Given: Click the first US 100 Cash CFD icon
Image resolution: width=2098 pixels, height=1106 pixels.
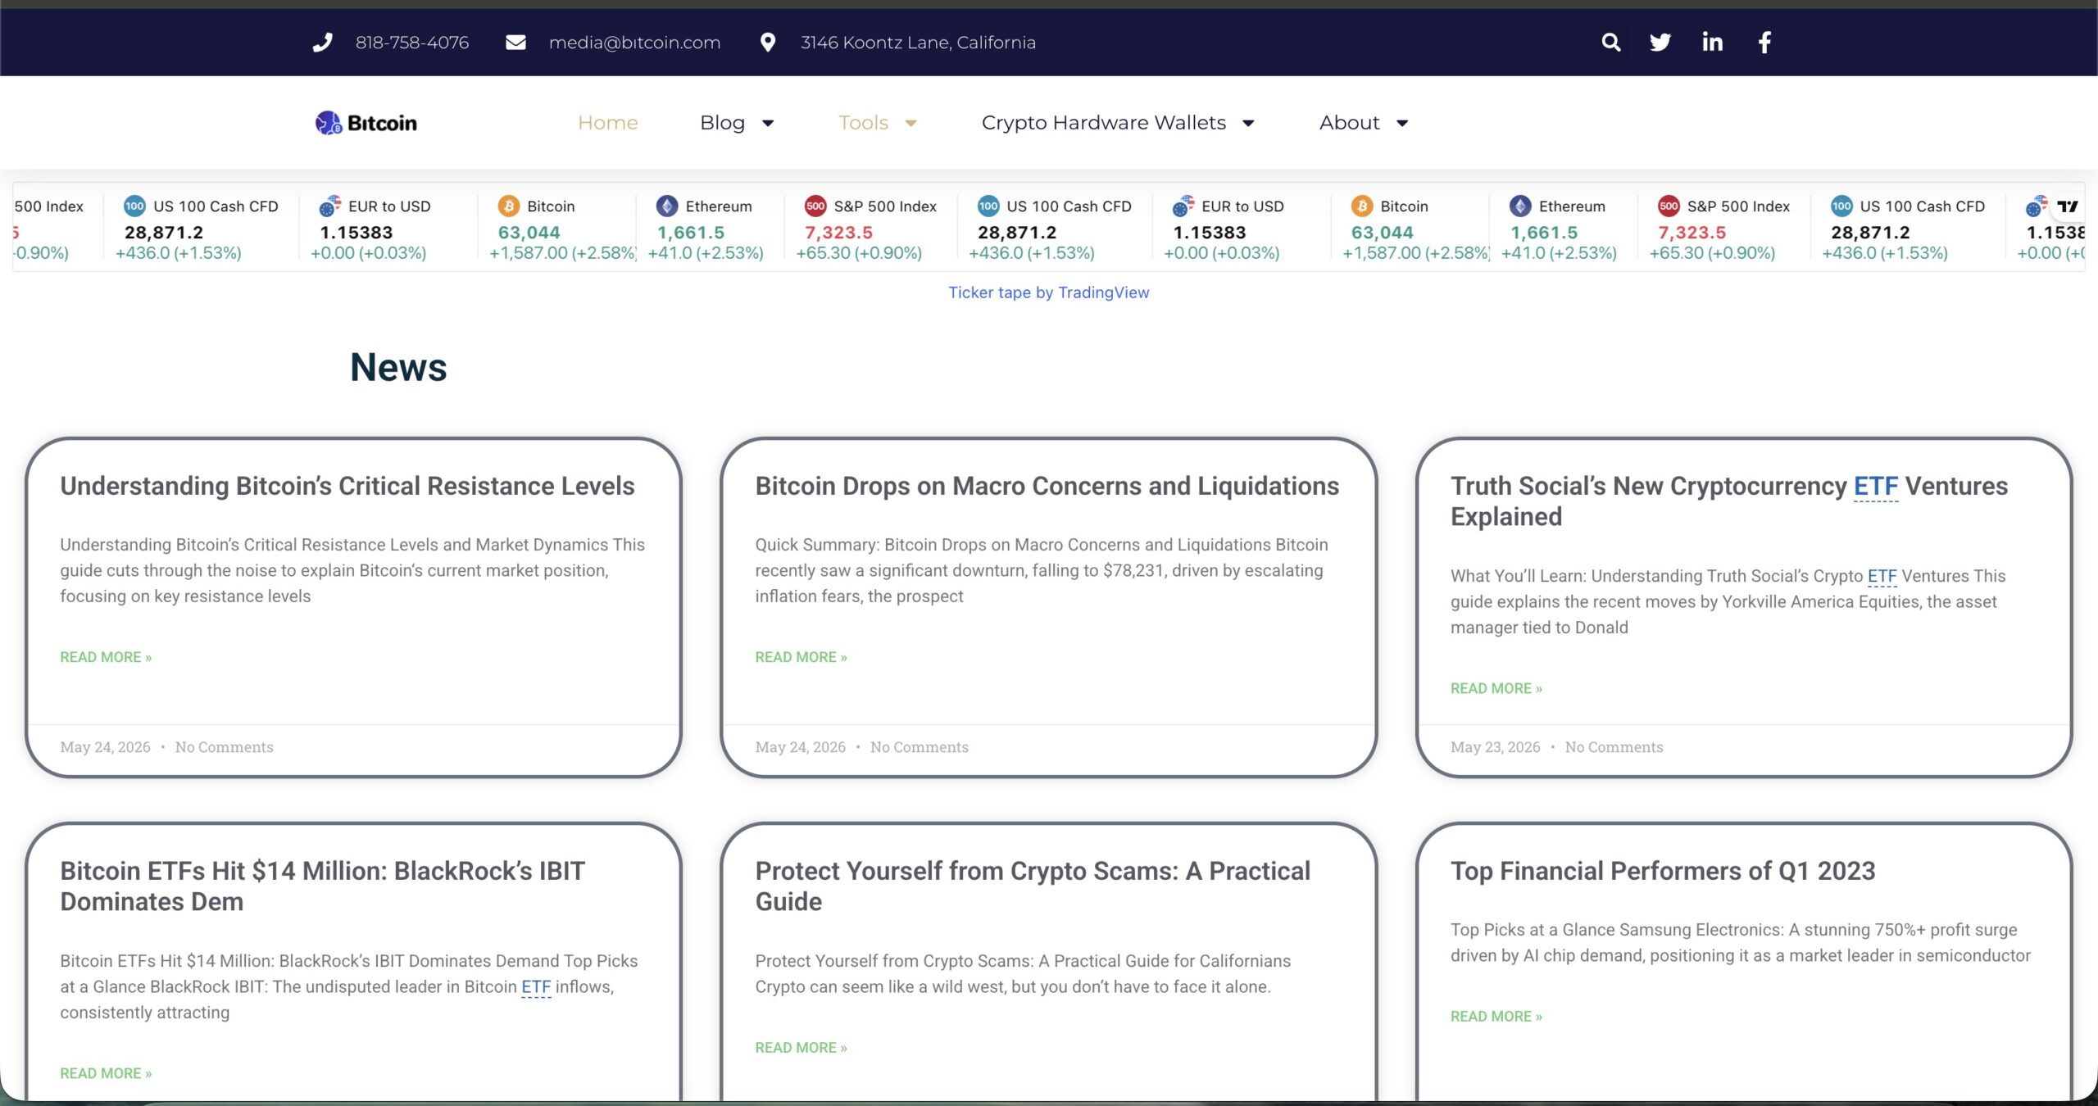Looking at the screenshot, I should pyautogui.click(x=134, y=206).
